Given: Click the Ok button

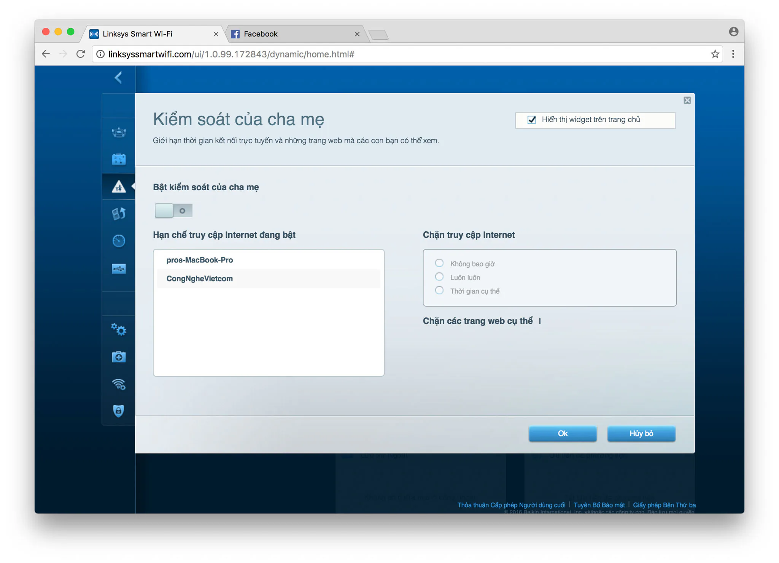Looking at the screenshot, I should (x=563, y=433).
